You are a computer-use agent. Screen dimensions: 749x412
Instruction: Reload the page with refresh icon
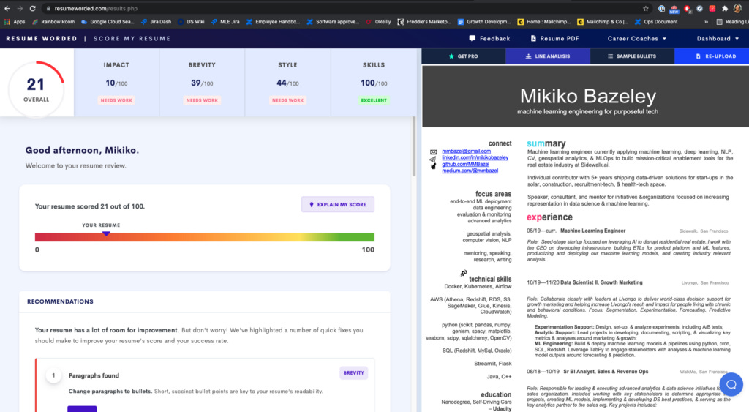point(32,8)
